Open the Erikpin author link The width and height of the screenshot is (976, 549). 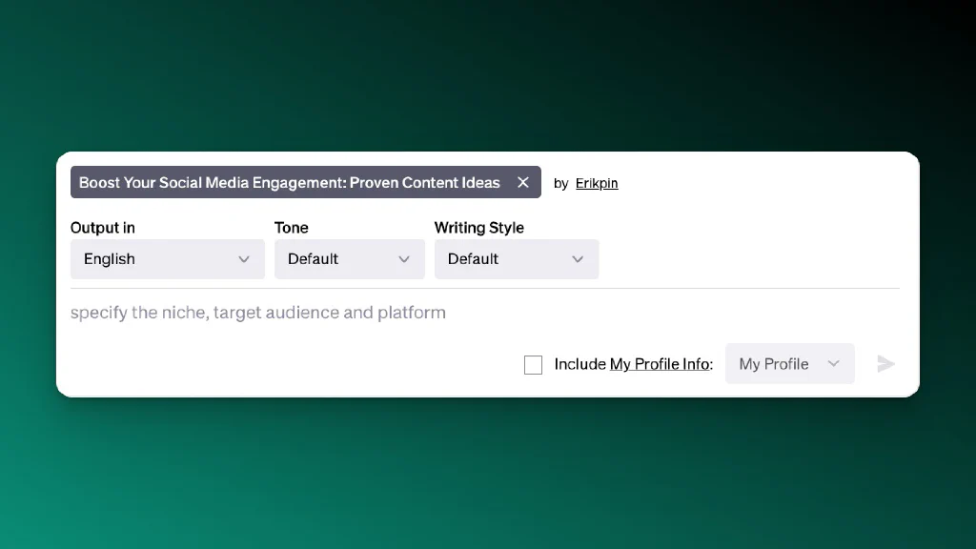coord(597,183)
